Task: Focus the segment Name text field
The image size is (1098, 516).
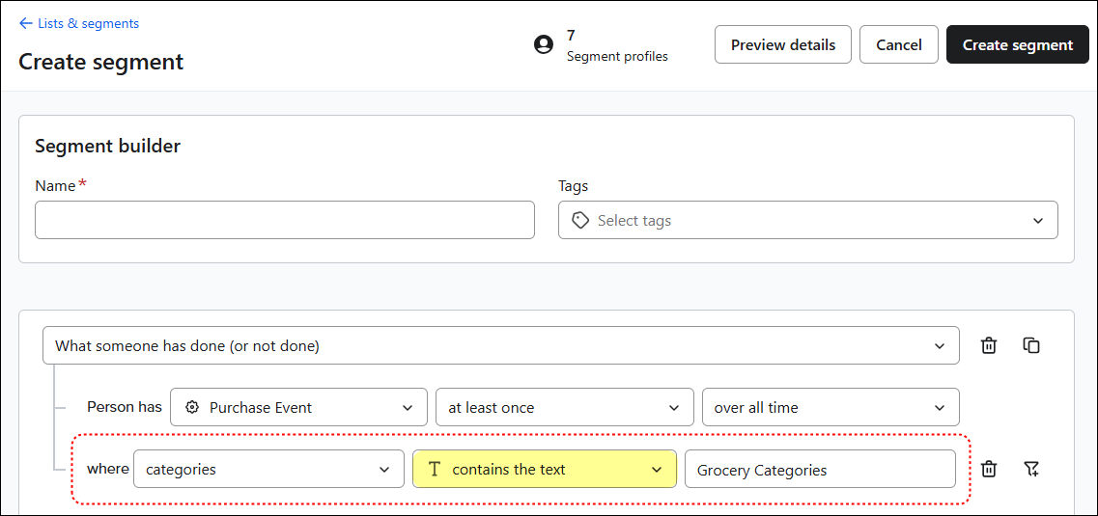Action: pyautogui.click(x=284, y=220)
